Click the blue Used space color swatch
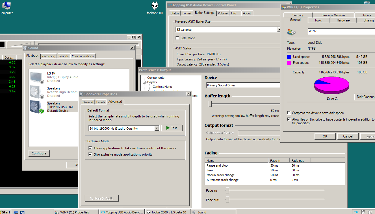The height and width of the screenshot is (214, 375). pyautogui.click(x=289, y=57)
